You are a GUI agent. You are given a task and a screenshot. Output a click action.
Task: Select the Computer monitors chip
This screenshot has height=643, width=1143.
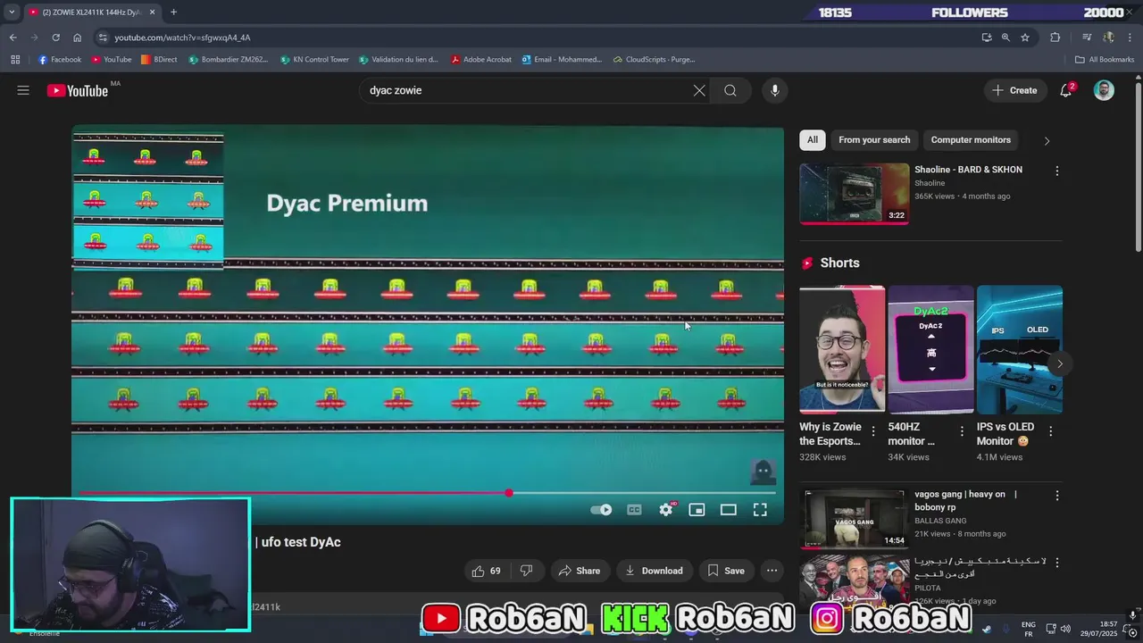(971, 139)
